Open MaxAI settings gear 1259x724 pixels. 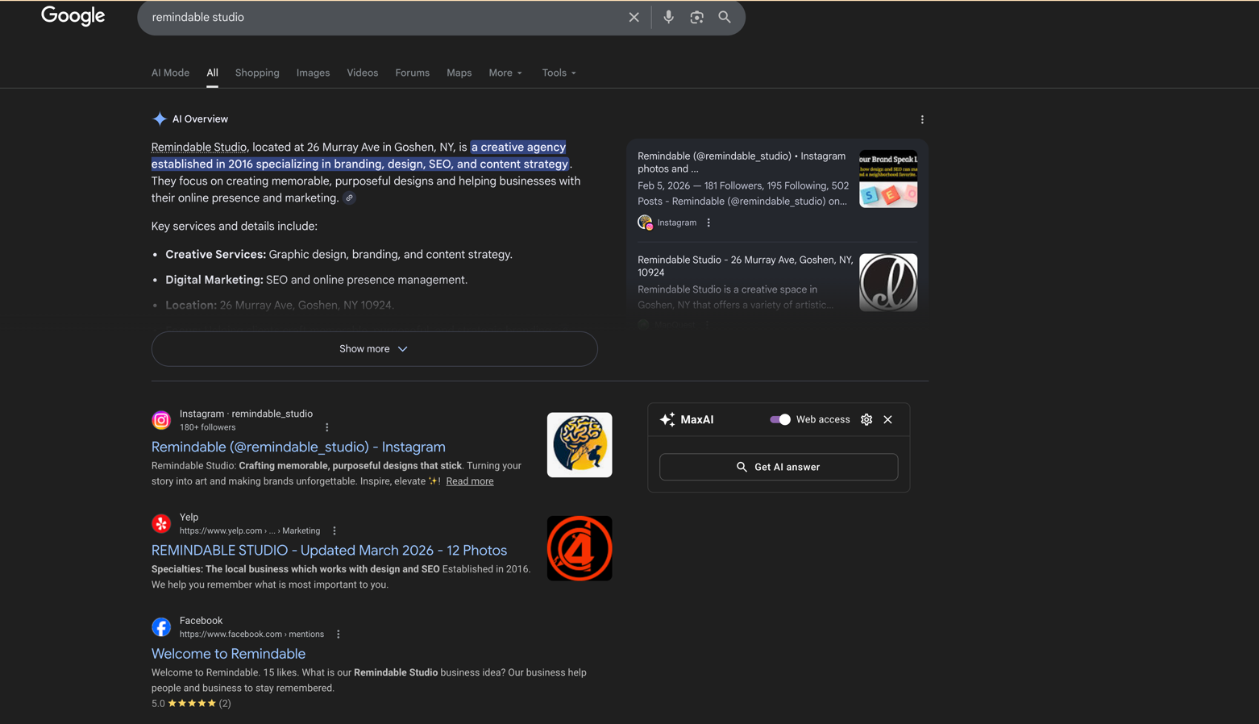[x=866, y=419]
